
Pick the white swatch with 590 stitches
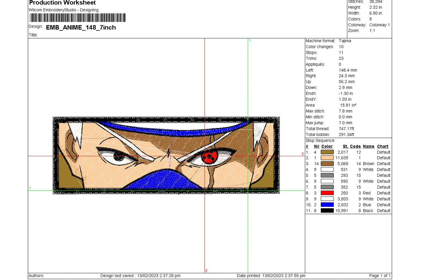click(327, 181)
